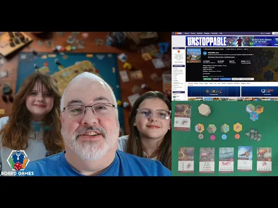This screenshot has width=278, height=208.
Task: Click the GeekNav promo banner
Action: pyautogui.click(x=214, y=91)
